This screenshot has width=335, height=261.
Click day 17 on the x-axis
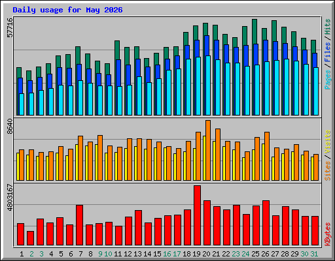click(x=177, y=254)
